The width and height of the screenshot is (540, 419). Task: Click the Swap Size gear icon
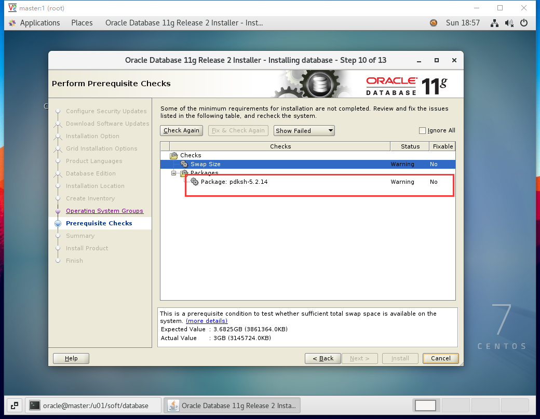point(184,164)
